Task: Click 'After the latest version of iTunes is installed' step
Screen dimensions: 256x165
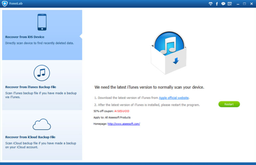Action: 147,105
